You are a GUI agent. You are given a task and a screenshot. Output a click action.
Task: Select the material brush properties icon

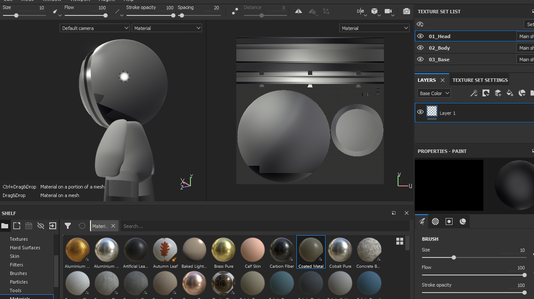462,221
